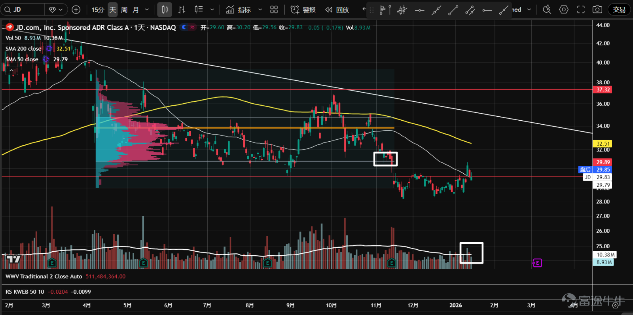Expand the chart style dropdown arrow
Image resolution: width=633 pixels, height=315 pixels.
[x=212, y=9]
